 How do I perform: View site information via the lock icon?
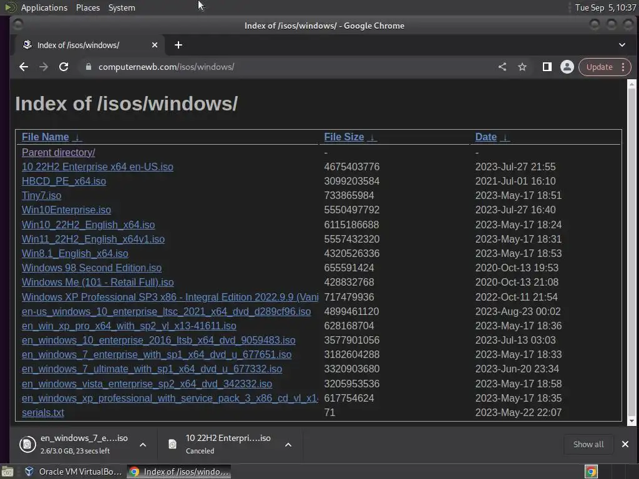point(89,67)
